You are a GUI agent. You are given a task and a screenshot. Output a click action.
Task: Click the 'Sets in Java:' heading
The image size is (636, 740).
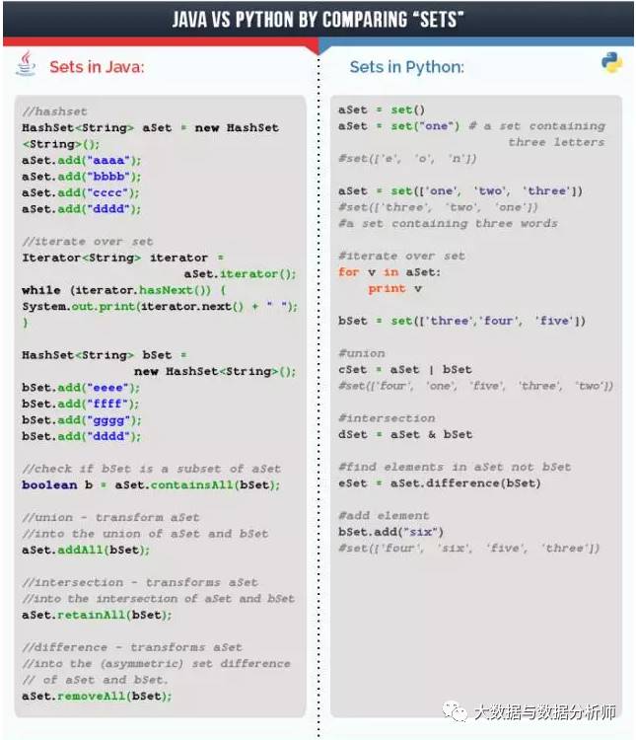pos(97,67)
